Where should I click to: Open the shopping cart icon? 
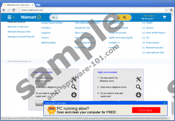click(x=164, y=17)
